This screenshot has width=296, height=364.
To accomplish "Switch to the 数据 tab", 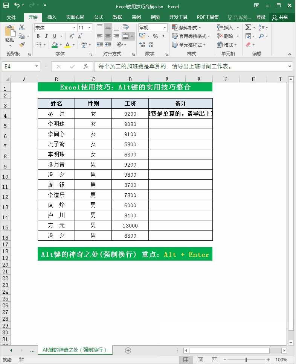I will coord(117,17).
